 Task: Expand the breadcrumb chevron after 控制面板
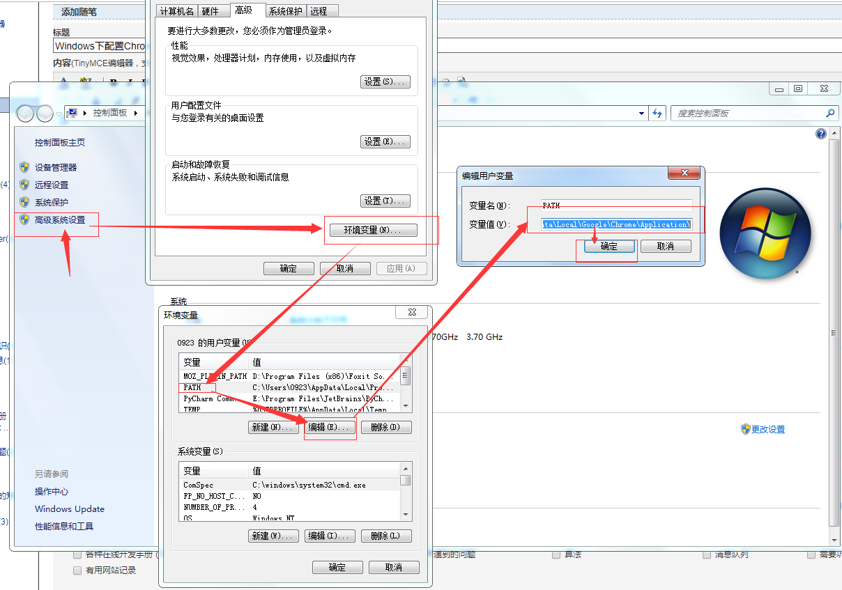[137, 113]
